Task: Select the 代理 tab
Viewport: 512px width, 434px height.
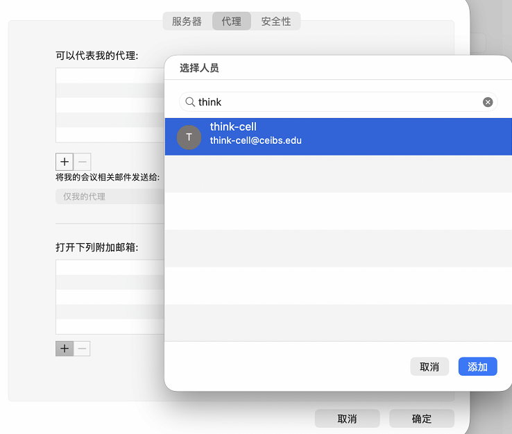Action: (231, 22)
